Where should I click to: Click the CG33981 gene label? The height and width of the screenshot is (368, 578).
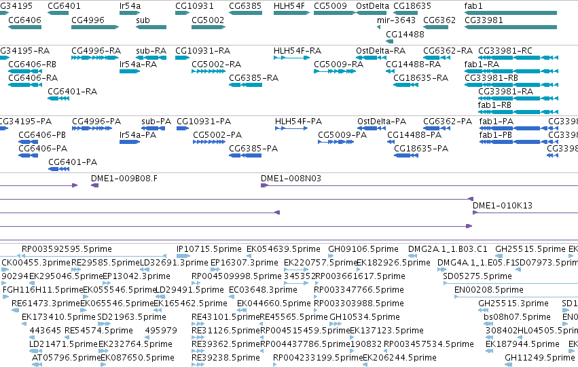point(484,20)
